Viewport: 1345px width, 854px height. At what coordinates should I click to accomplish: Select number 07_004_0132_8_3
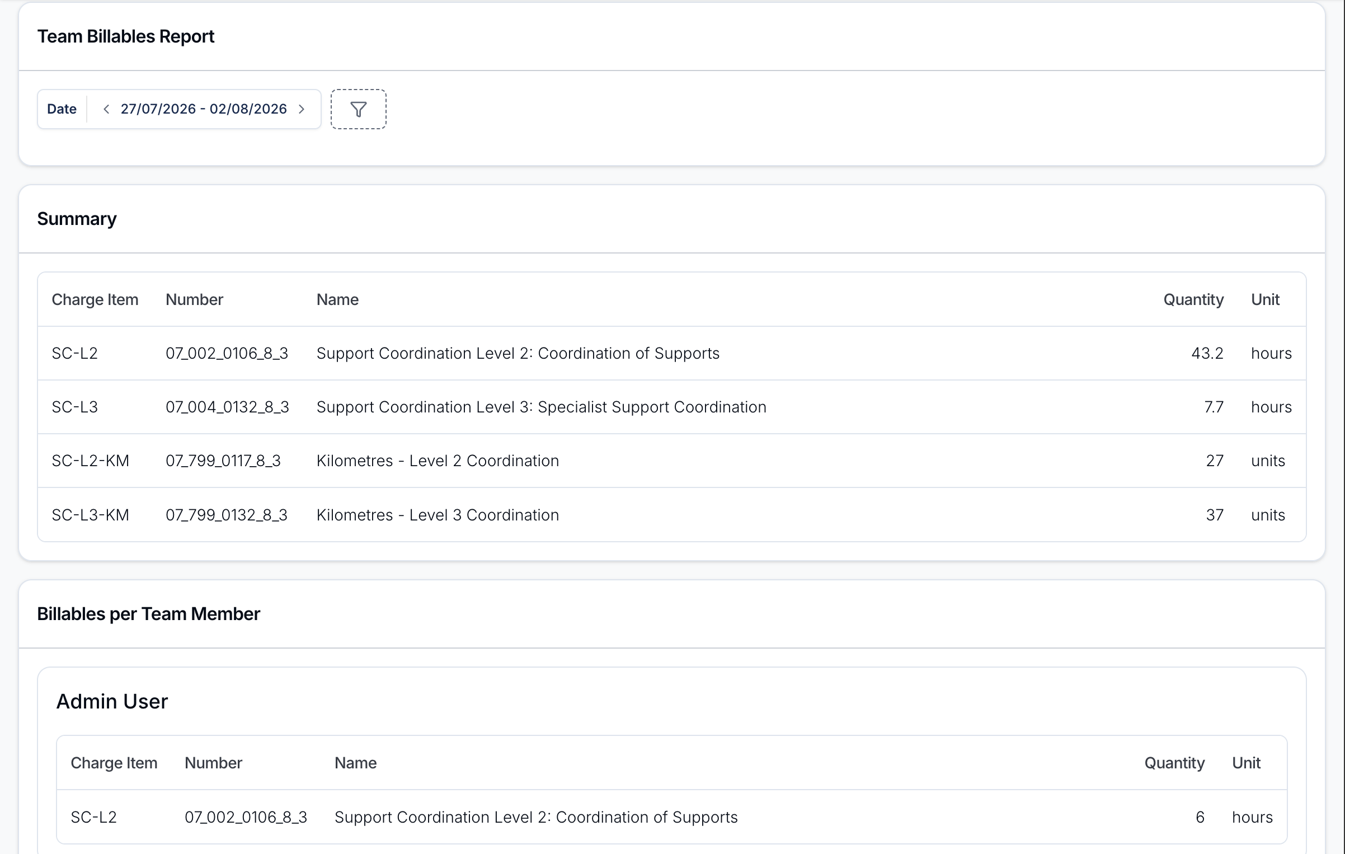[227, 407]
